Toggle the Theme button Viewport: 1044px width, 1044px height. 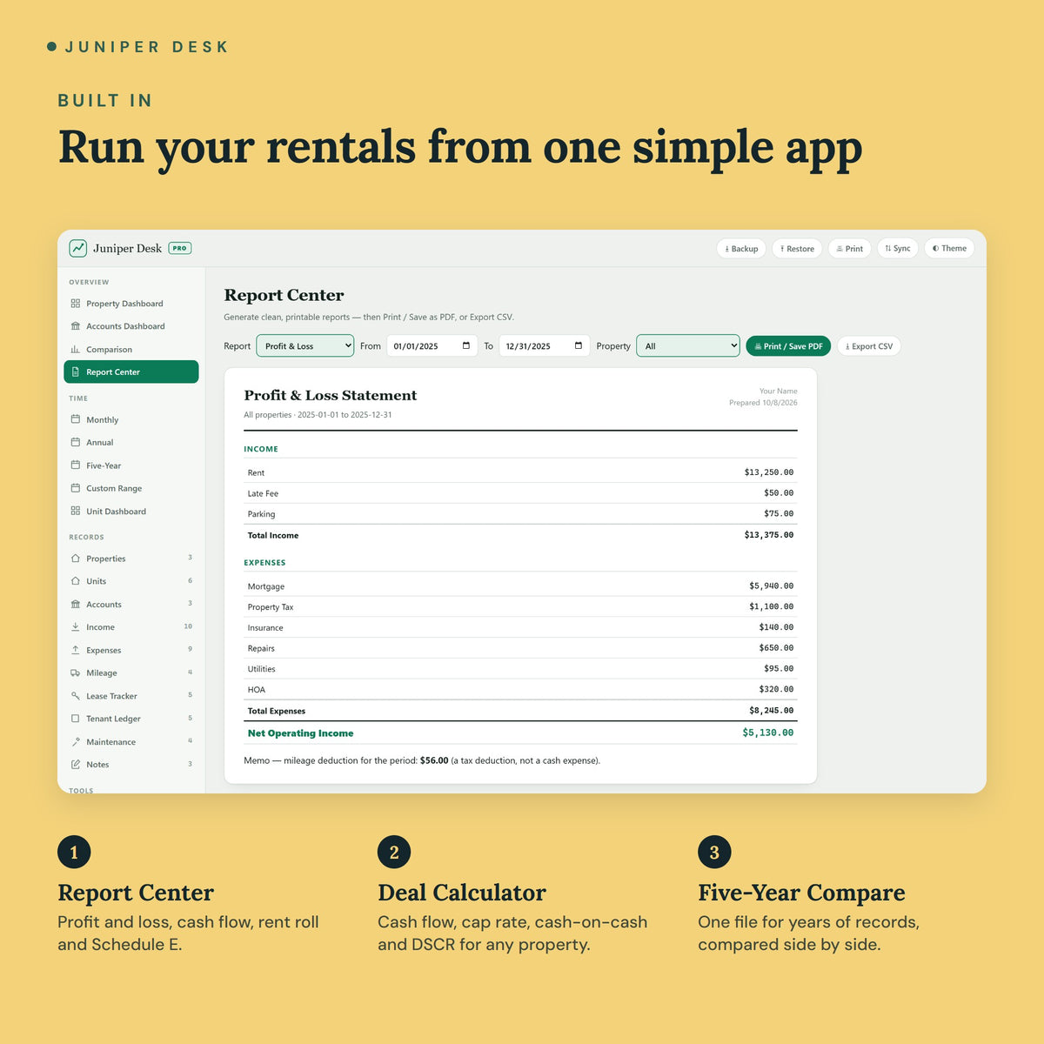[x=949, y=248]
